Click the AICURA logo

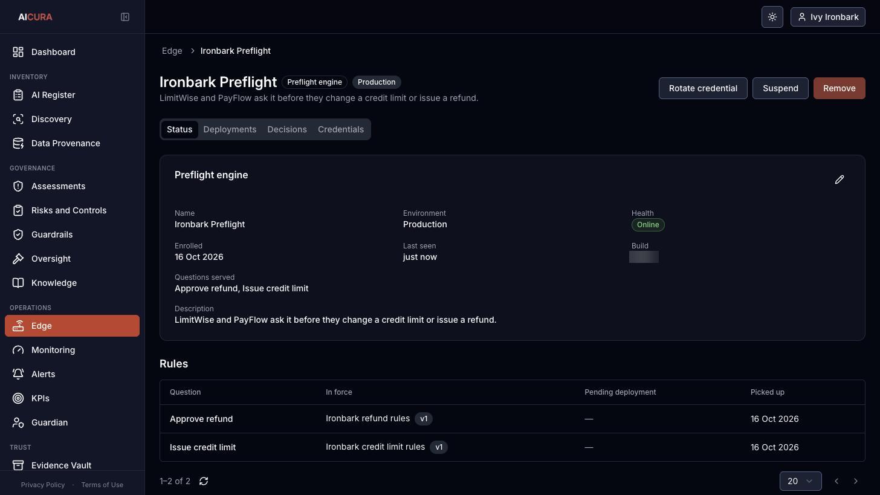[35, 17]
